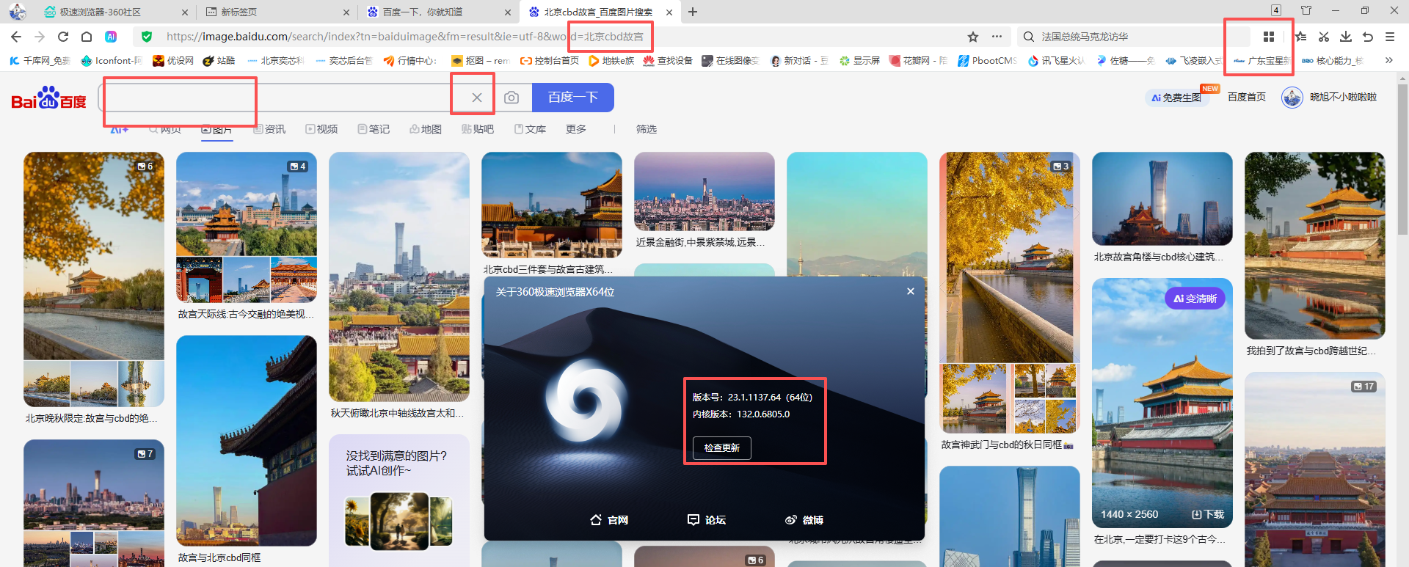Open the 控制台首页 bookmark
Viewport: 1409px width, 567px height.
point(550,60)
